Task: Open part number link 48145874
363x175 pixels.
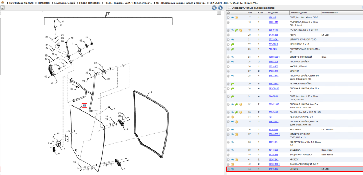Action: pos(273,129)
